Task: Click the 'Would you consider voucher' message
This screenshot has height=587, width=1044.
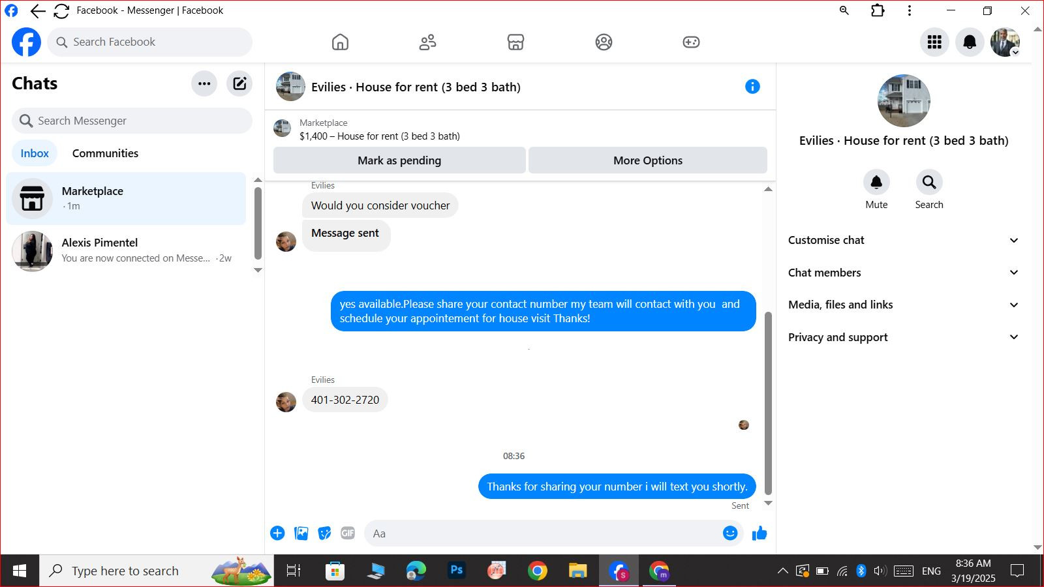Action: [380, 205]
